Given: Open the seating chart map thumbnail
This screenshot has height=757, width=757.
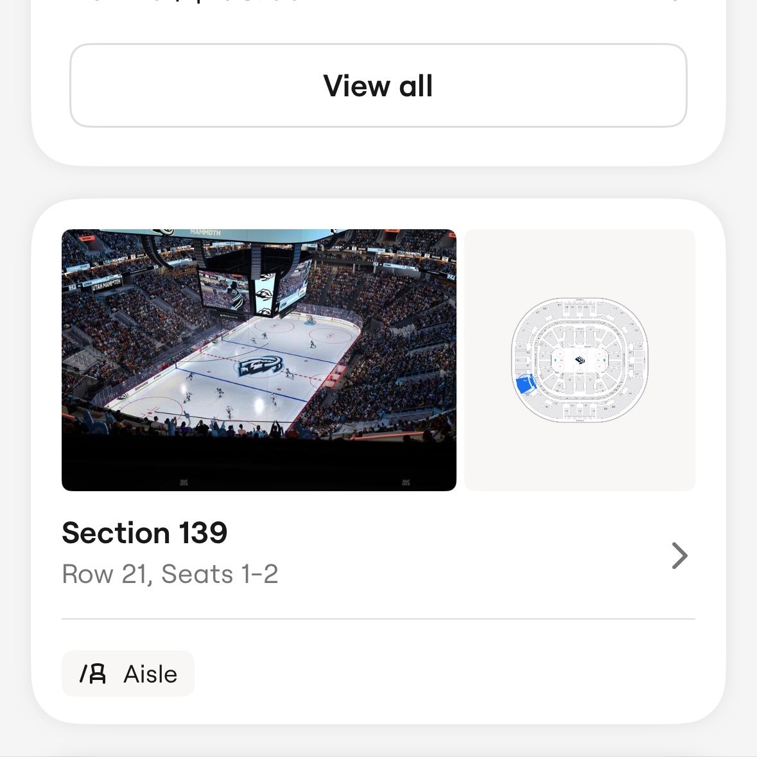Looking at the screenshot, I should 579,360.
